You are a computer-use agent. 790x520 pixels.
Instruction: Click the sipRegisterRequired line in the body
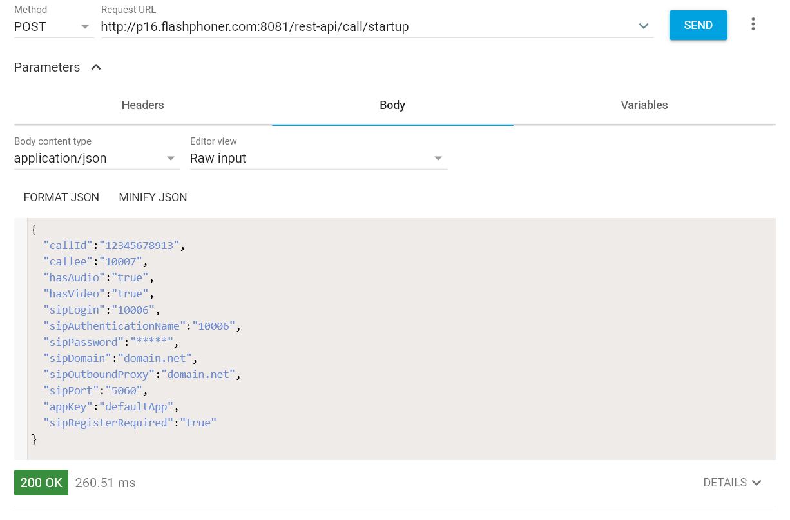[129, 423]
